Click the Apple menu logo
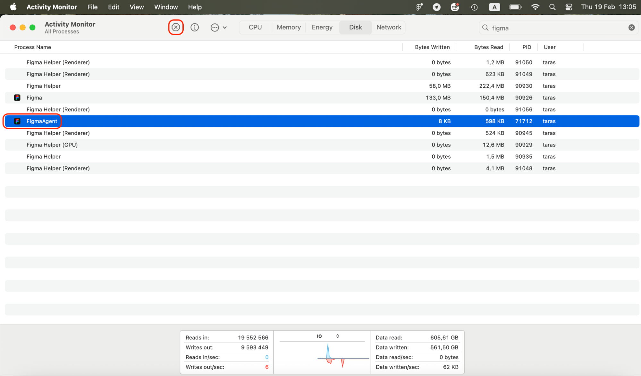The image size is (641, 376). (13, 7)
